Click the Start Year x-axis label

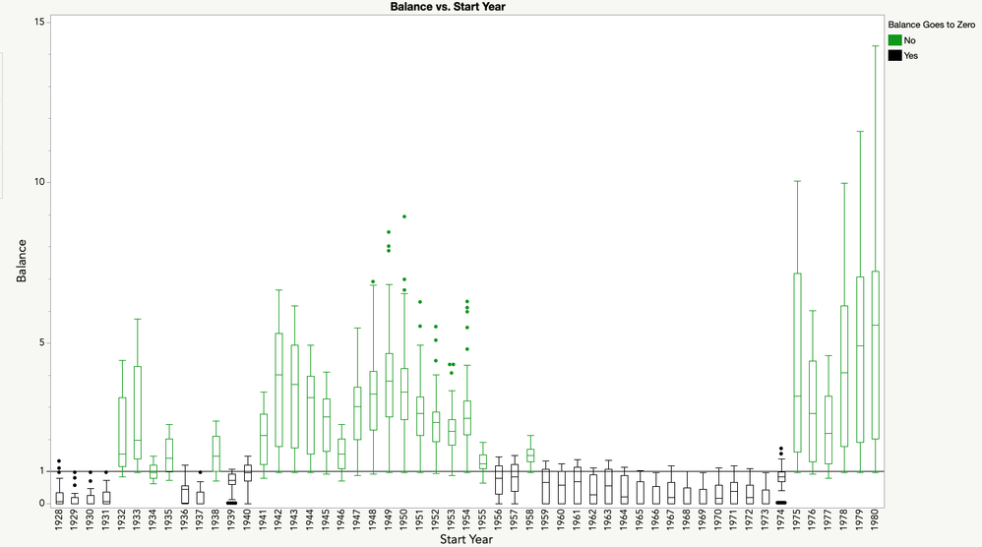466,539
